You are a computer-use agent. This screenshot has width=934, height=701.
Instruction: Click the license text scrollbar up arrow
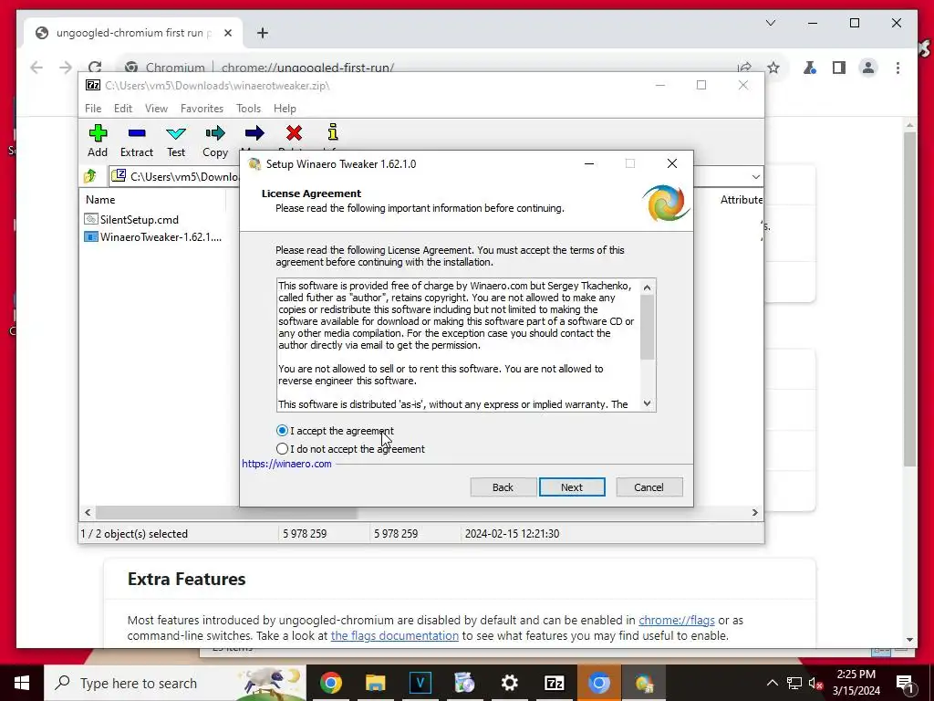click(647, 288)
